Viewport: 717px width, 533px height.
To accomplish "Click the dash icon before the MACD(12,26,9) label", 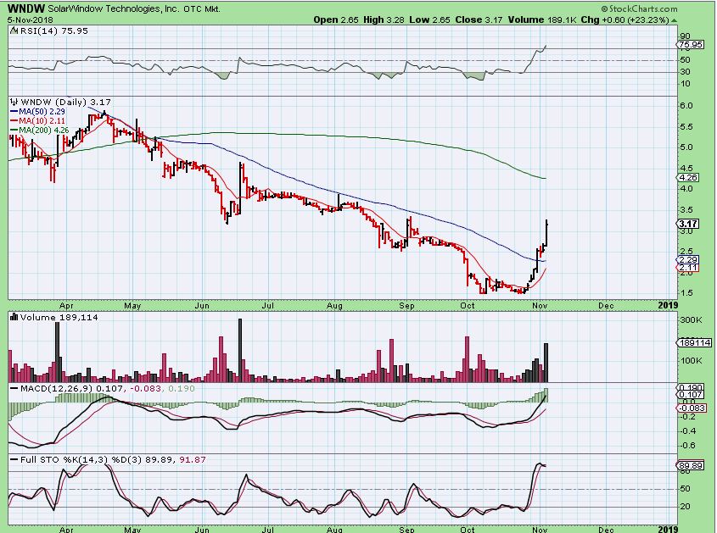I will click(x=14, y=388).
